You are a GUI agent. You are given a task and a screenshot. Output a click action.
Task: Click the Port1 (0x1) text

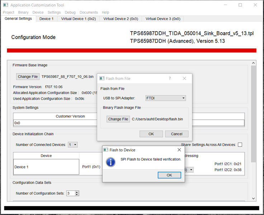pos(91,167)
